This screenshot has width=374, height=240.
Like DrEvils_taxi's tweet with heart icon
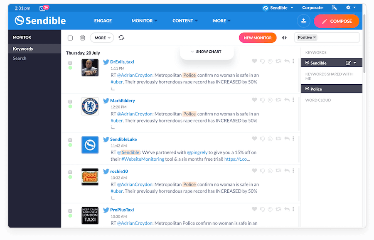coord(254,61)
